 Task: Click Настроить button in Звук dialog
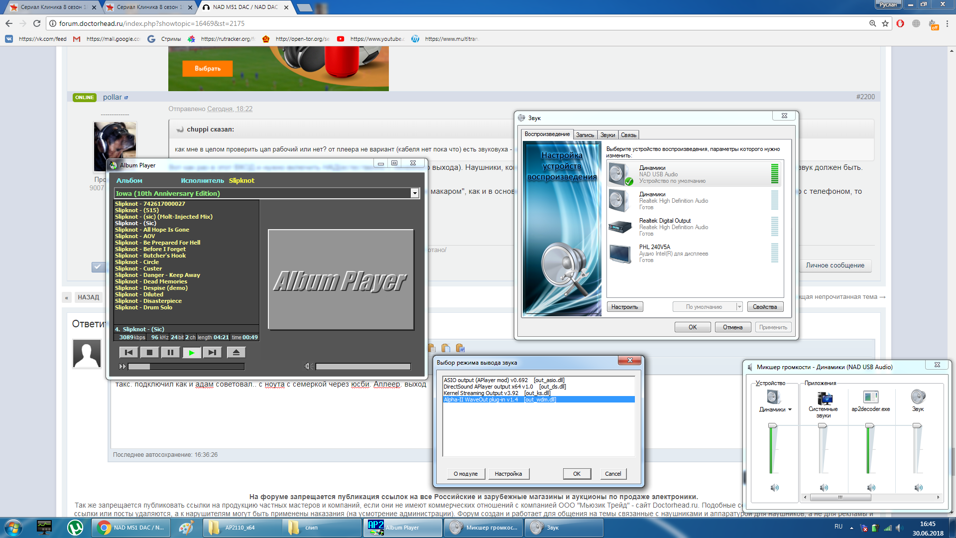(x=624, y=307)
